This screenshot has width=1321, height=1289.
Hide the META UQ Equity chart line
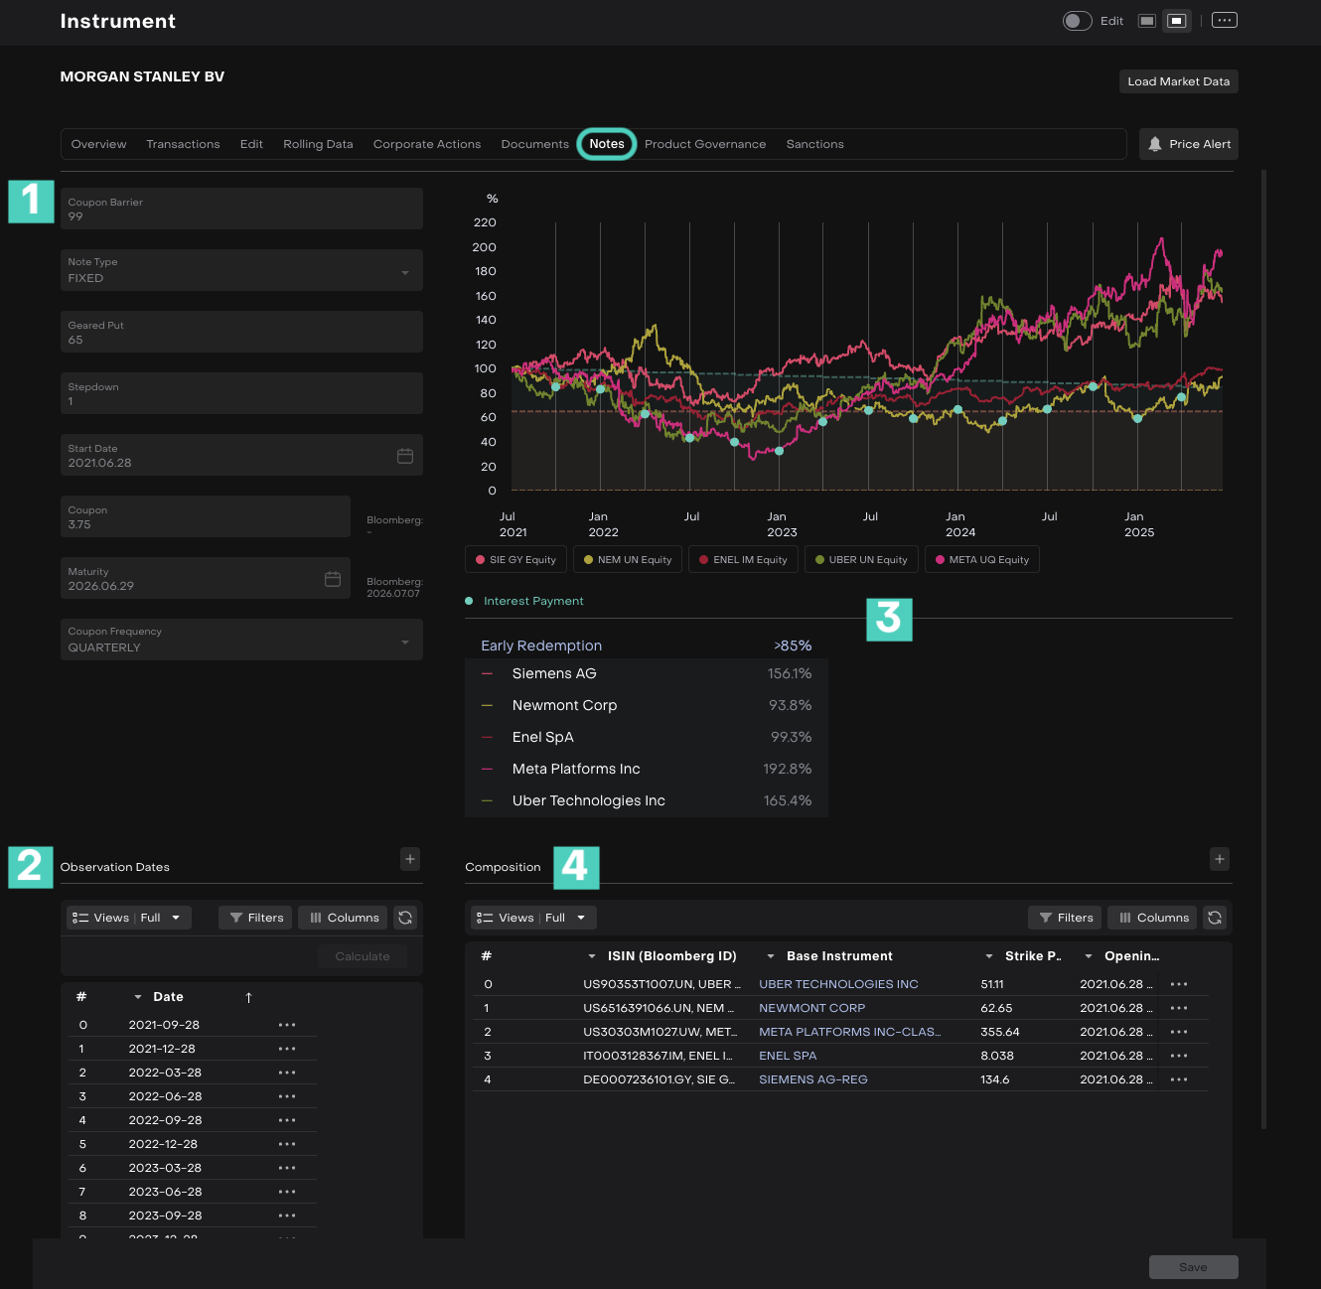coord(981,560)
